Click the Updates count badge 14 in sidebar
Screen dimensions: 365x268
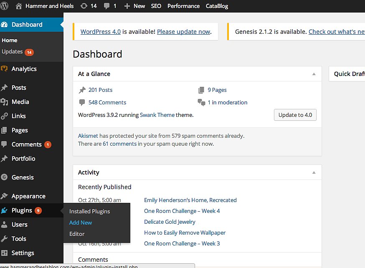[29, 52]
